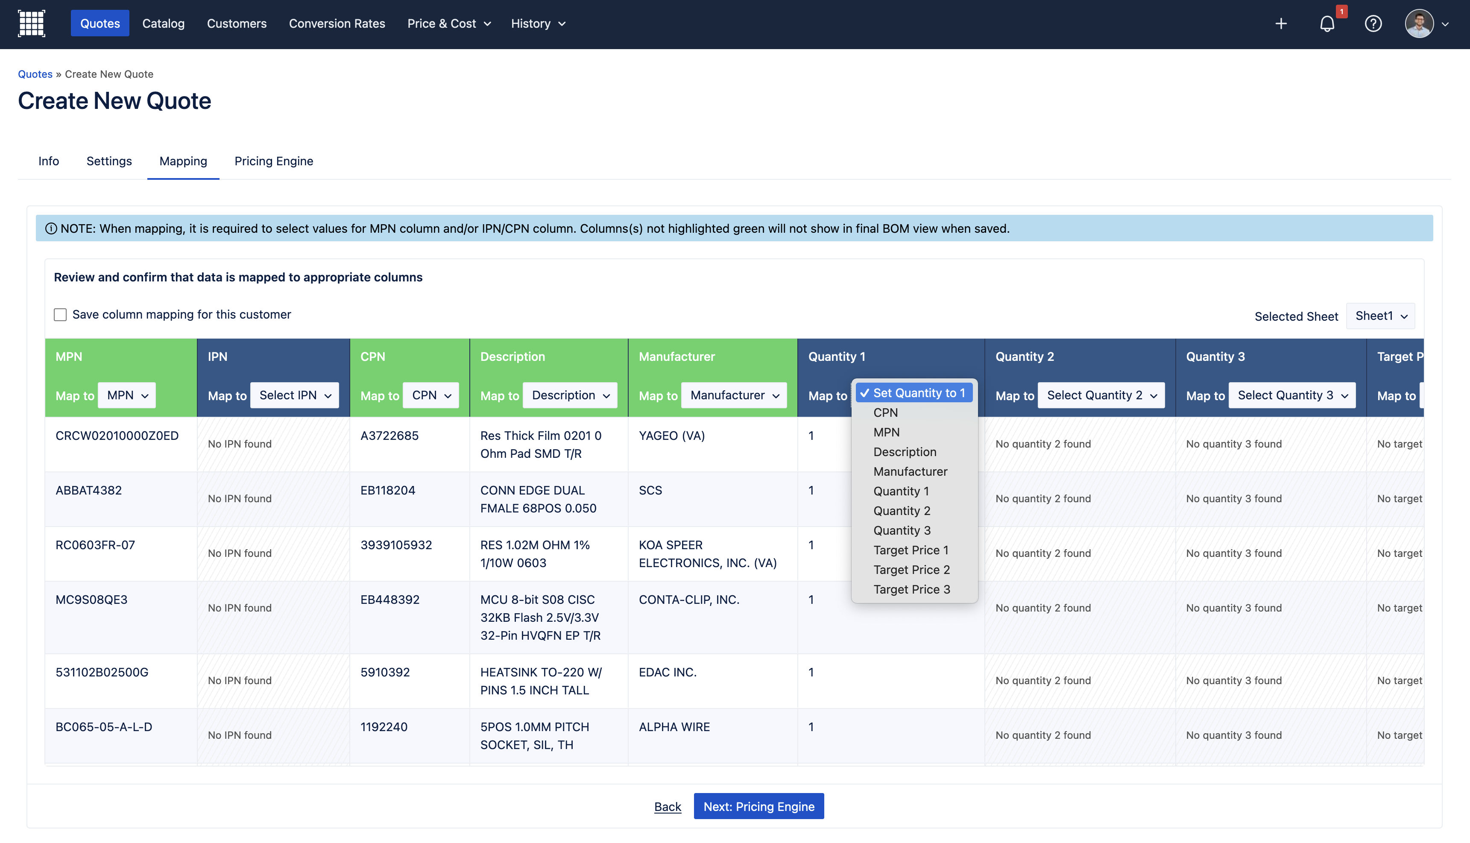Click CPN value EB448392
Viewport: 1470px width, 843px height.
pos(389,600)
